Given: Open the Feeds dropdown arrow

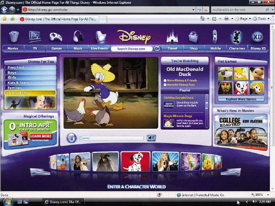Looking at the screenshot, I should tap(220, 19).
